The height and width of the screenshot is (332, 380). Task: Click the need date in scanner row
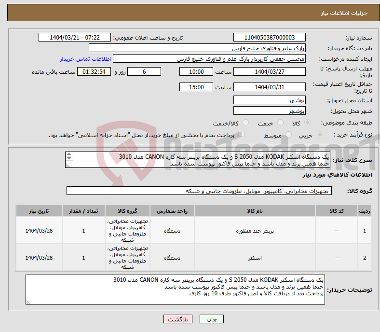39,258
